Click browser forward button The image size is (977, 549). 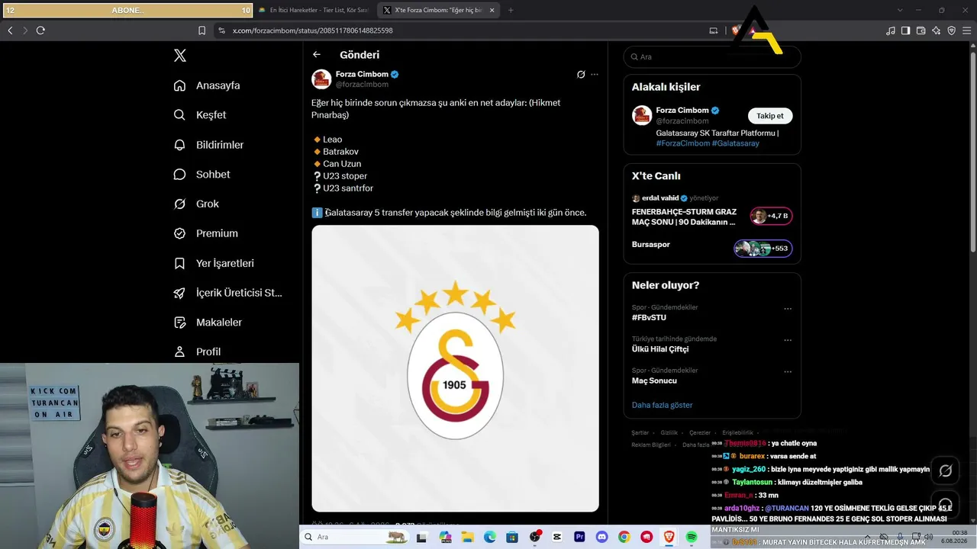click(25, 30)
